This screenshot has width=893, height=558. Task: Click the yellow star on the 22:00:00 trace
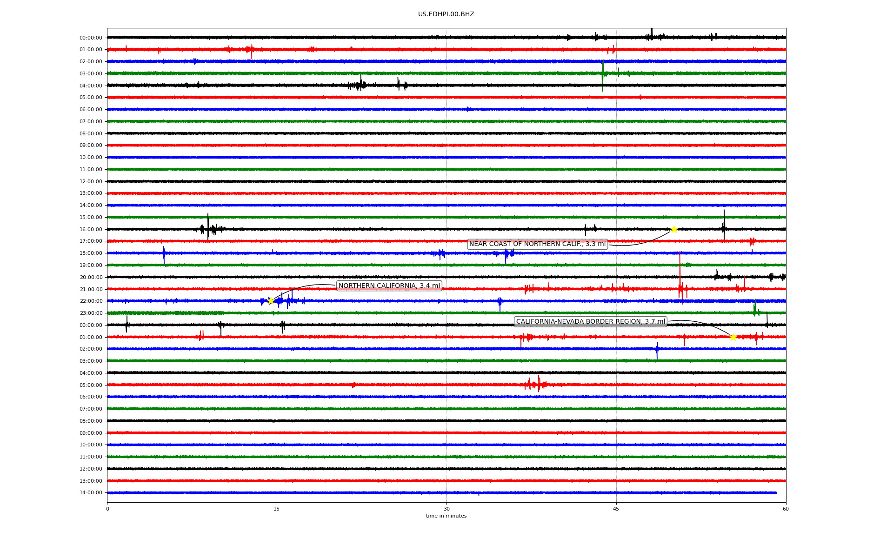[271, 301]
